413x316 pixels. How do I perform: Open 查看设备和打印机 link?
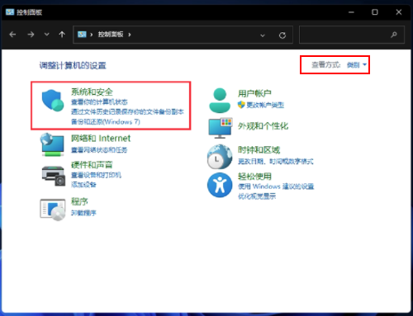tap(96, 175)
